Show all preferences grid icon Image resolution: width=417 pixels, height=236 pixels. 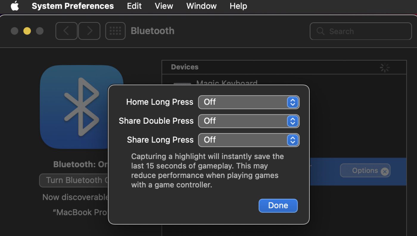[115, 31]
